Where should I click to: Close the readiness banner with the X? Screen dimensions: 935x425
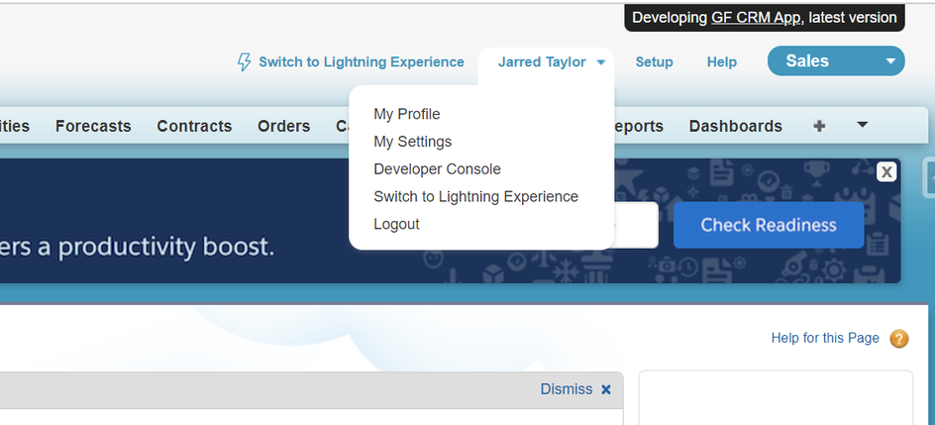(x=886, y=171)
